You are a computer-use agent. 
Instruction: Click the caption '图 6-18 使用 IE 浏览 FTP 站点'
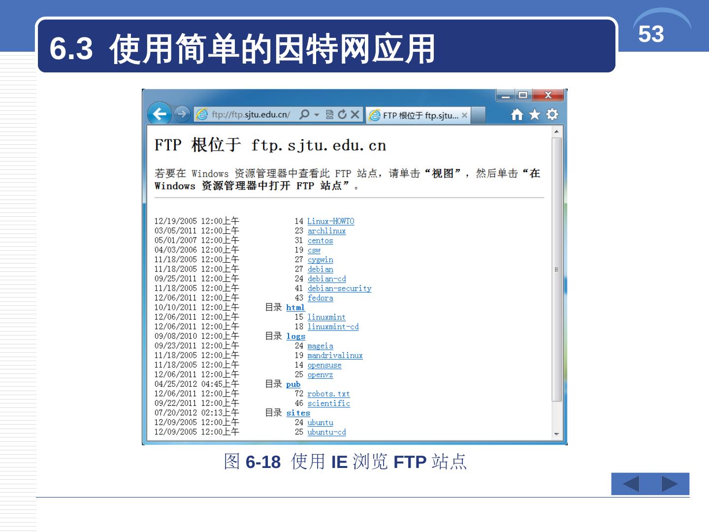tap(345, 462)
